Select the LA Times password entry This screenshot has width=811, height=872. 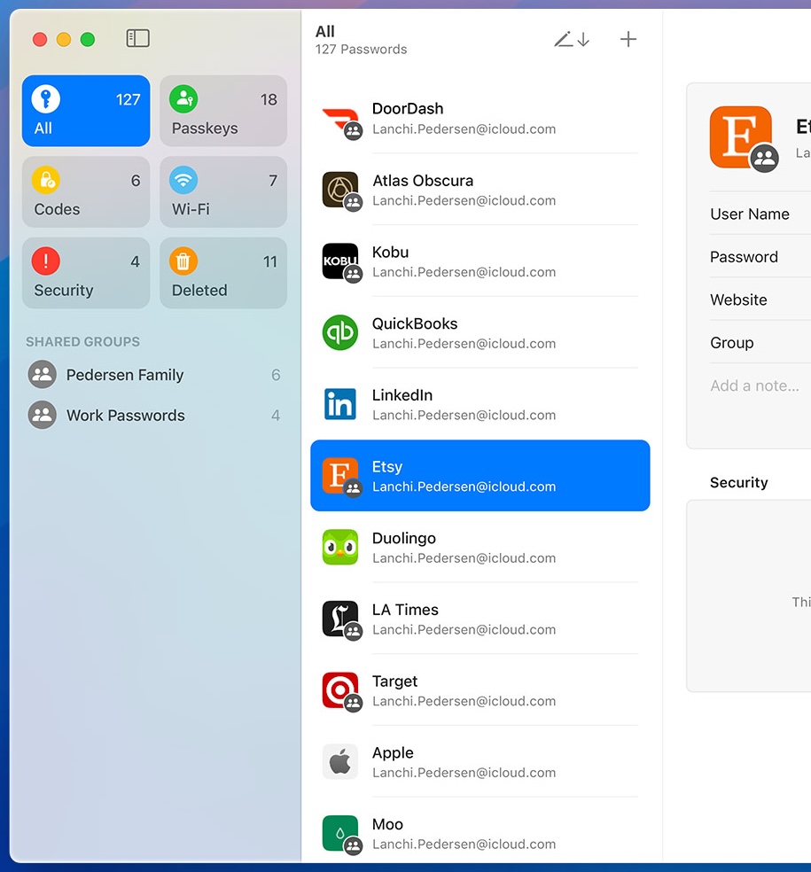coord(480,619)
